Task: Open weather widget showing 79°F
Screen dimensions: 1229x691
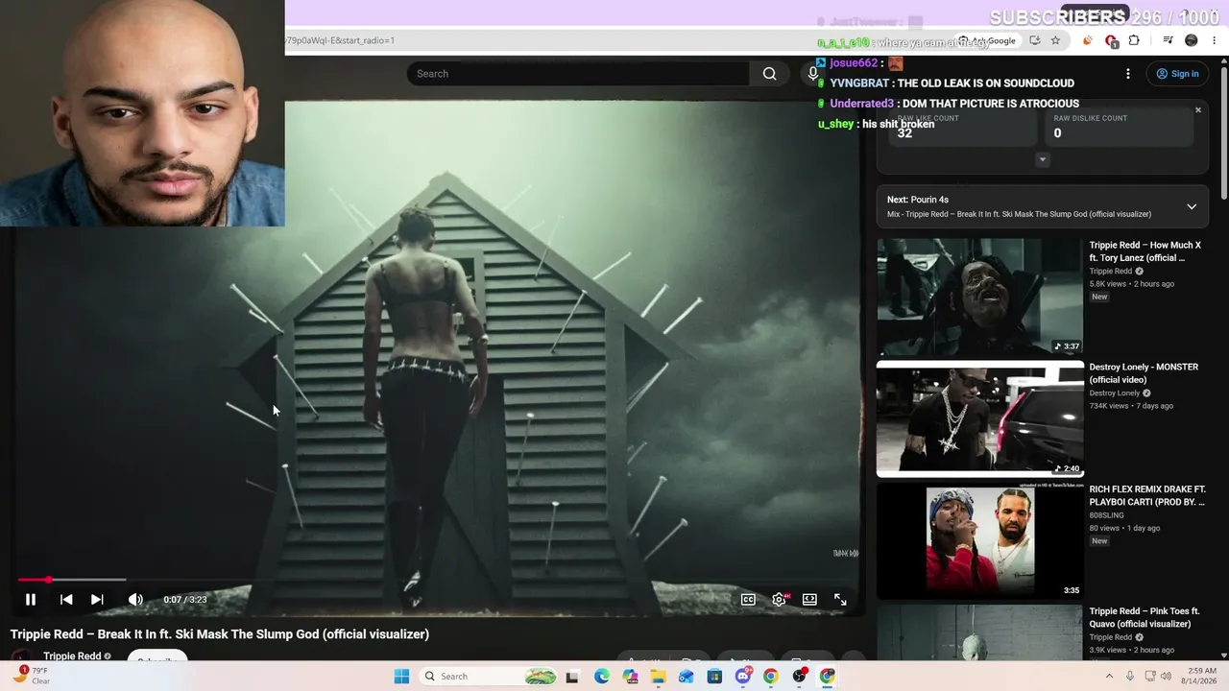Action: [31, 676]
